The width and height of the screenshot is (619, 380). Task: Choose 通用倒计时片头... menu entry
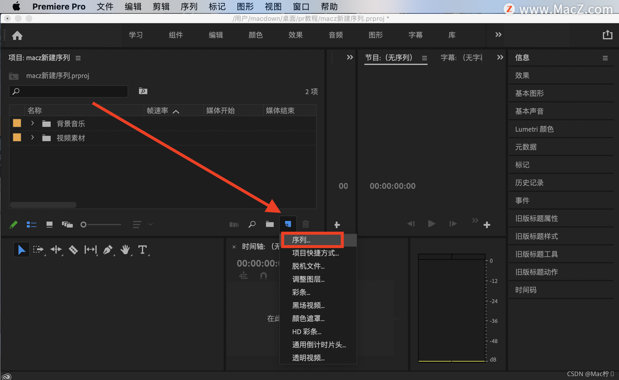(x=318, y=345)
